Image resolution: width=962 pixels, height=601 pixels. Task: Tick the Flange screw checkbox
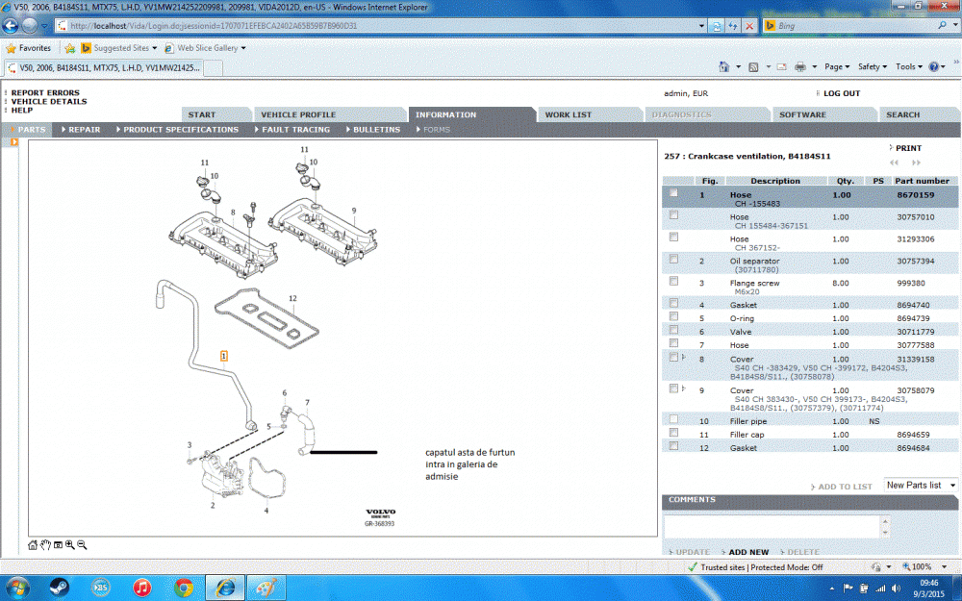click(x=673, y=281)
